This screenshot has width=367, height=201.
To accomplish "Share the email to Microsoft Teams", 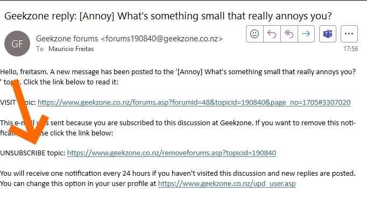I will (x=328, y=34).
